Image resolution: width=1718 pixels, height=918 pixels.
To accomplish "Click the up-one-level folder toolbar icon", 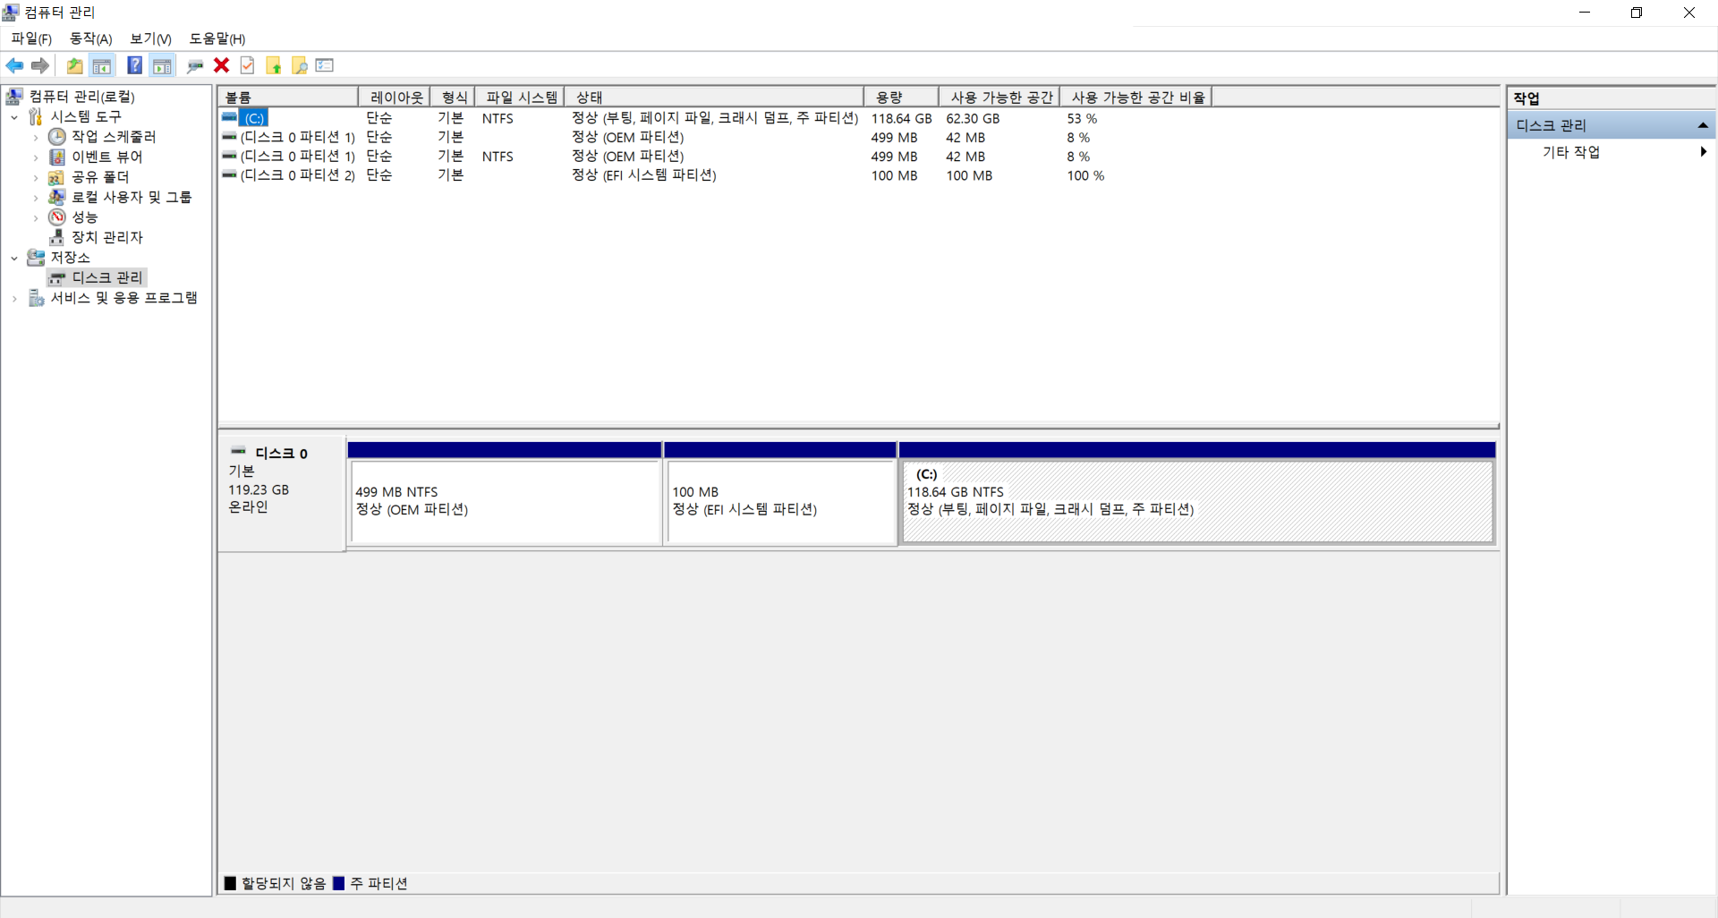I will pyautogui.click(x=74, y=65).
